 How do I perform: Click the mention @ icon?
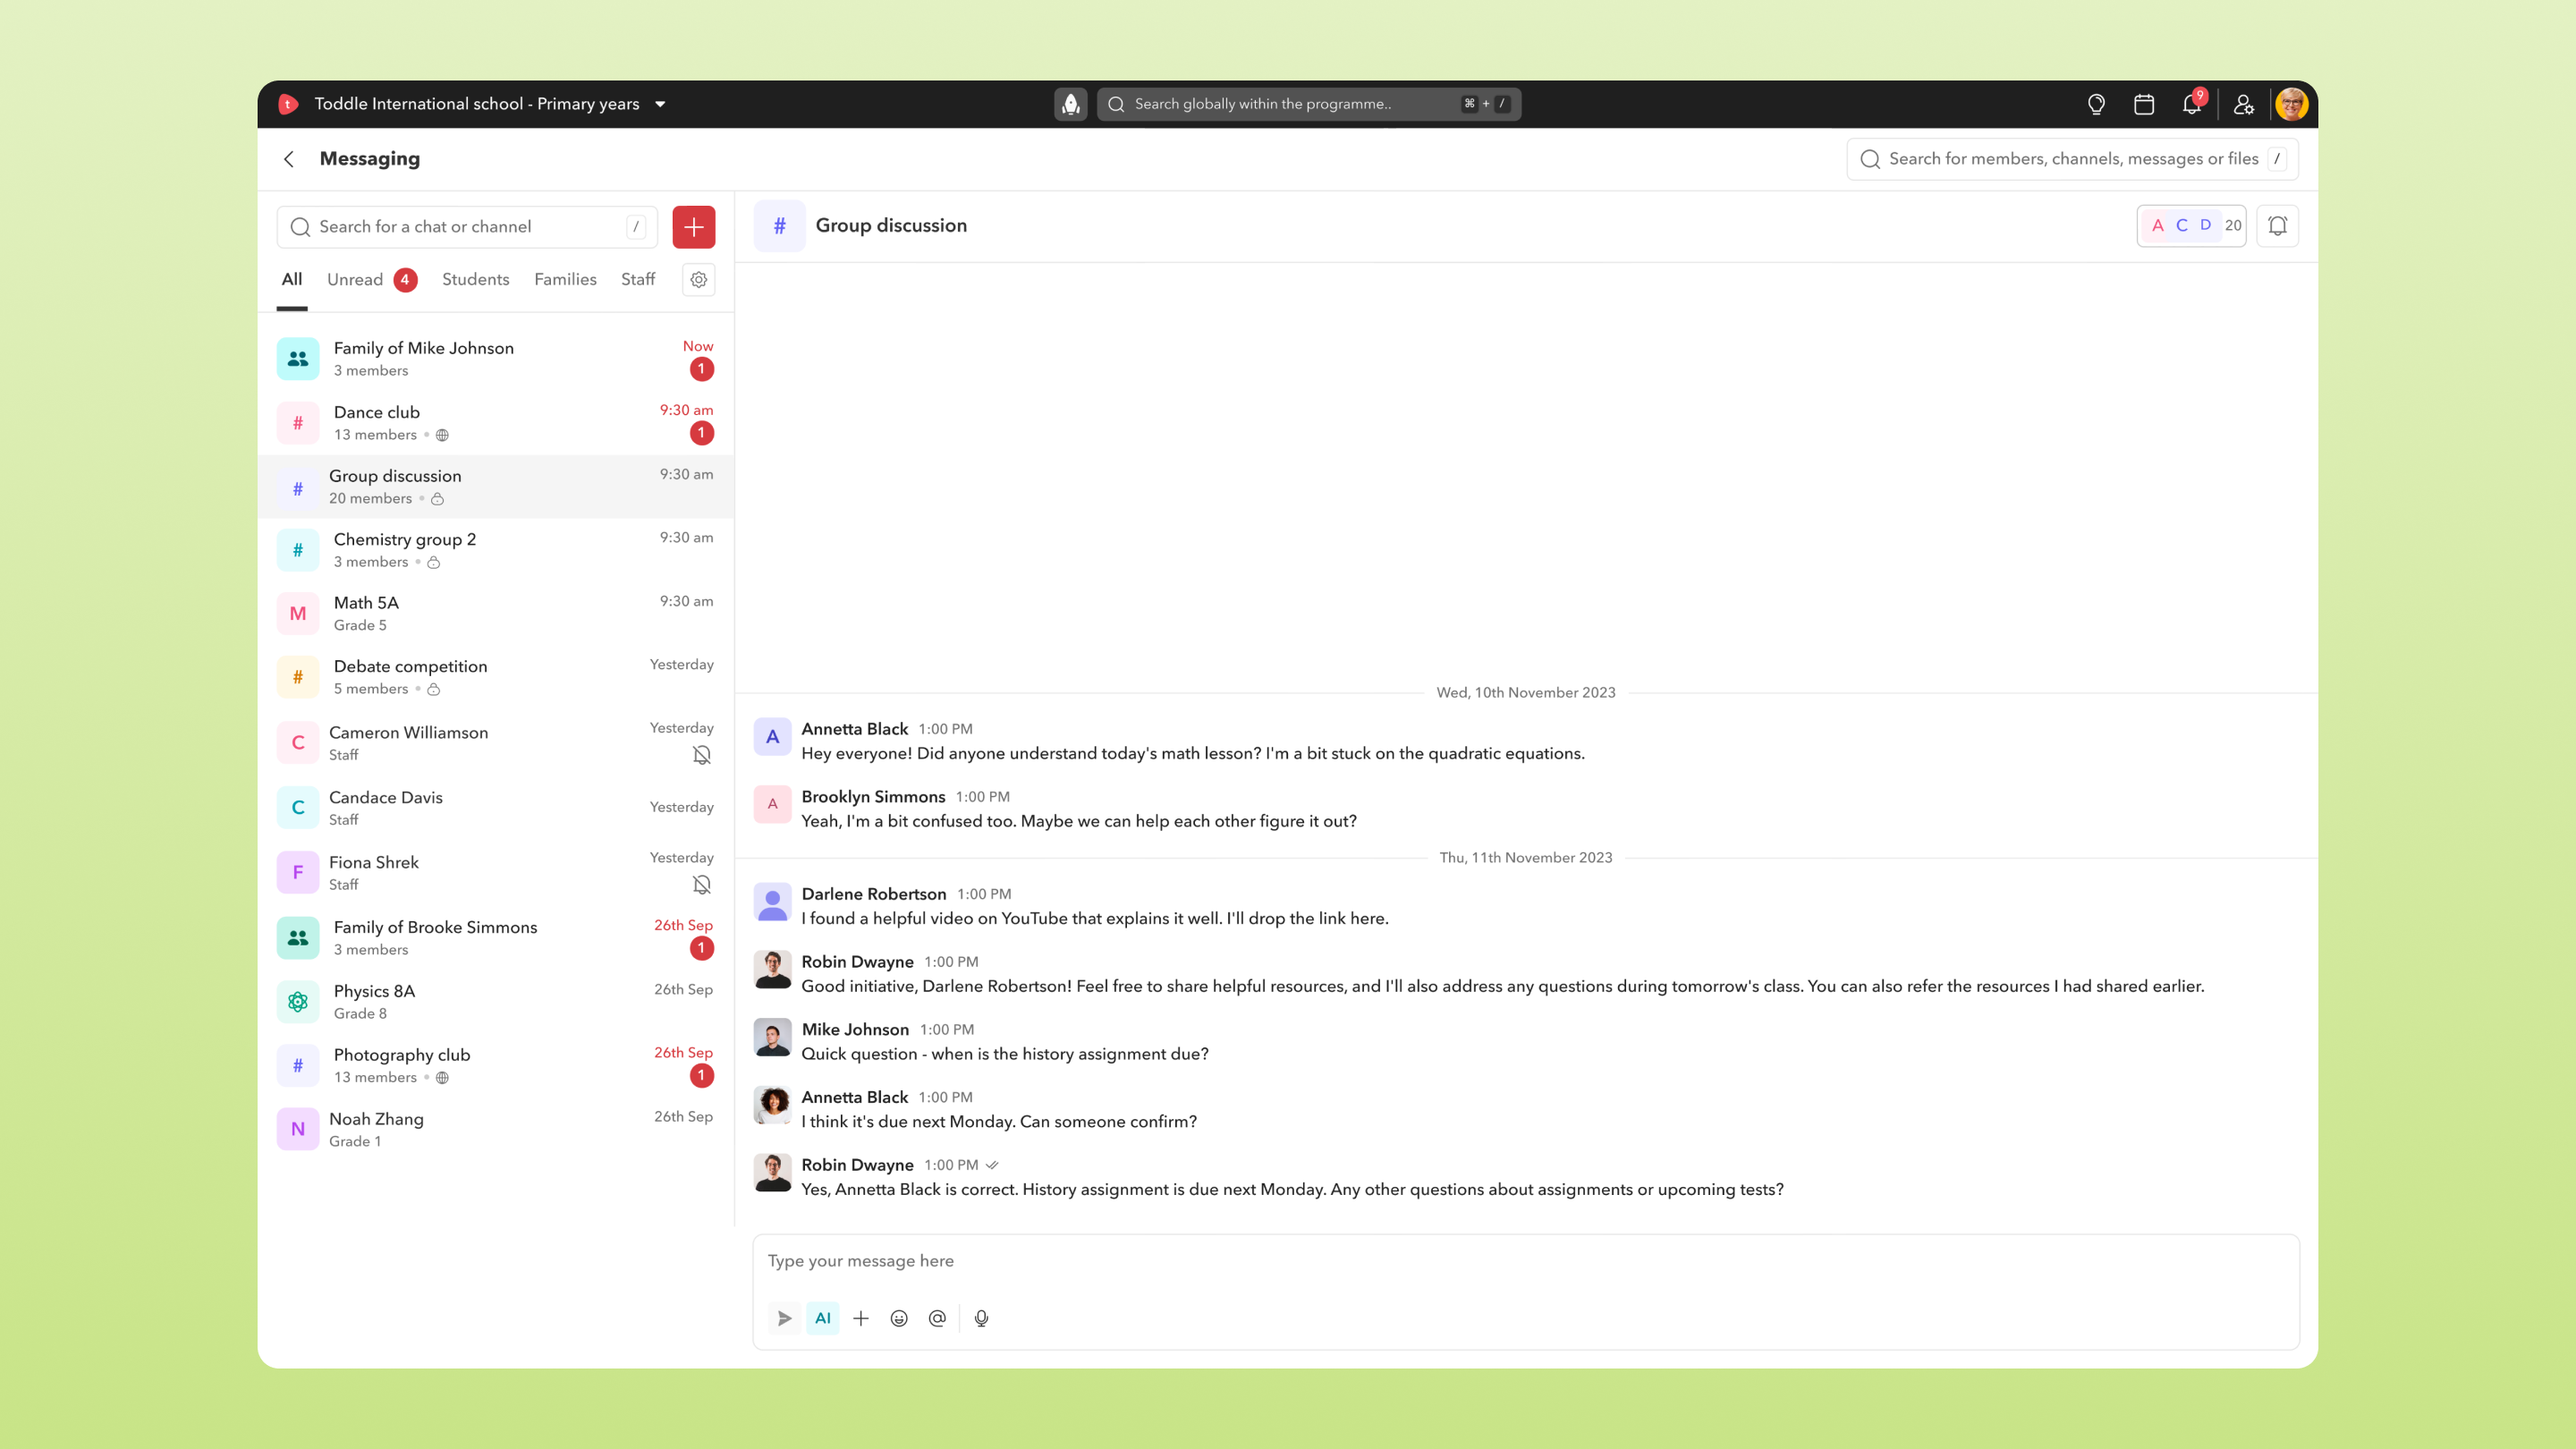point(936,1318)
